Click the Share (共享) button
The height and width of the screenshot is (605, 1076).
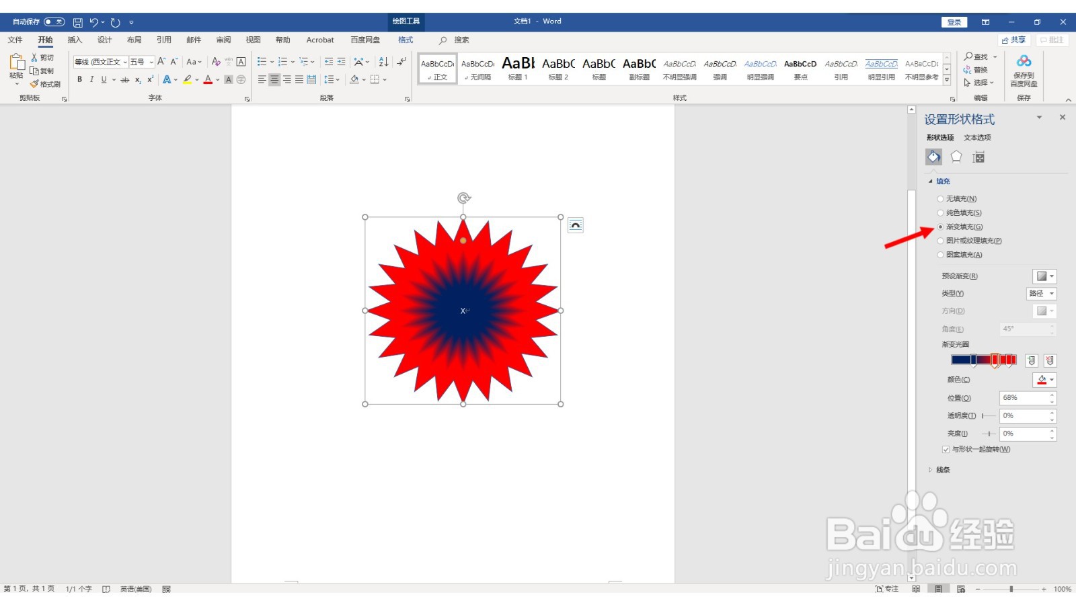point(1014,40)
